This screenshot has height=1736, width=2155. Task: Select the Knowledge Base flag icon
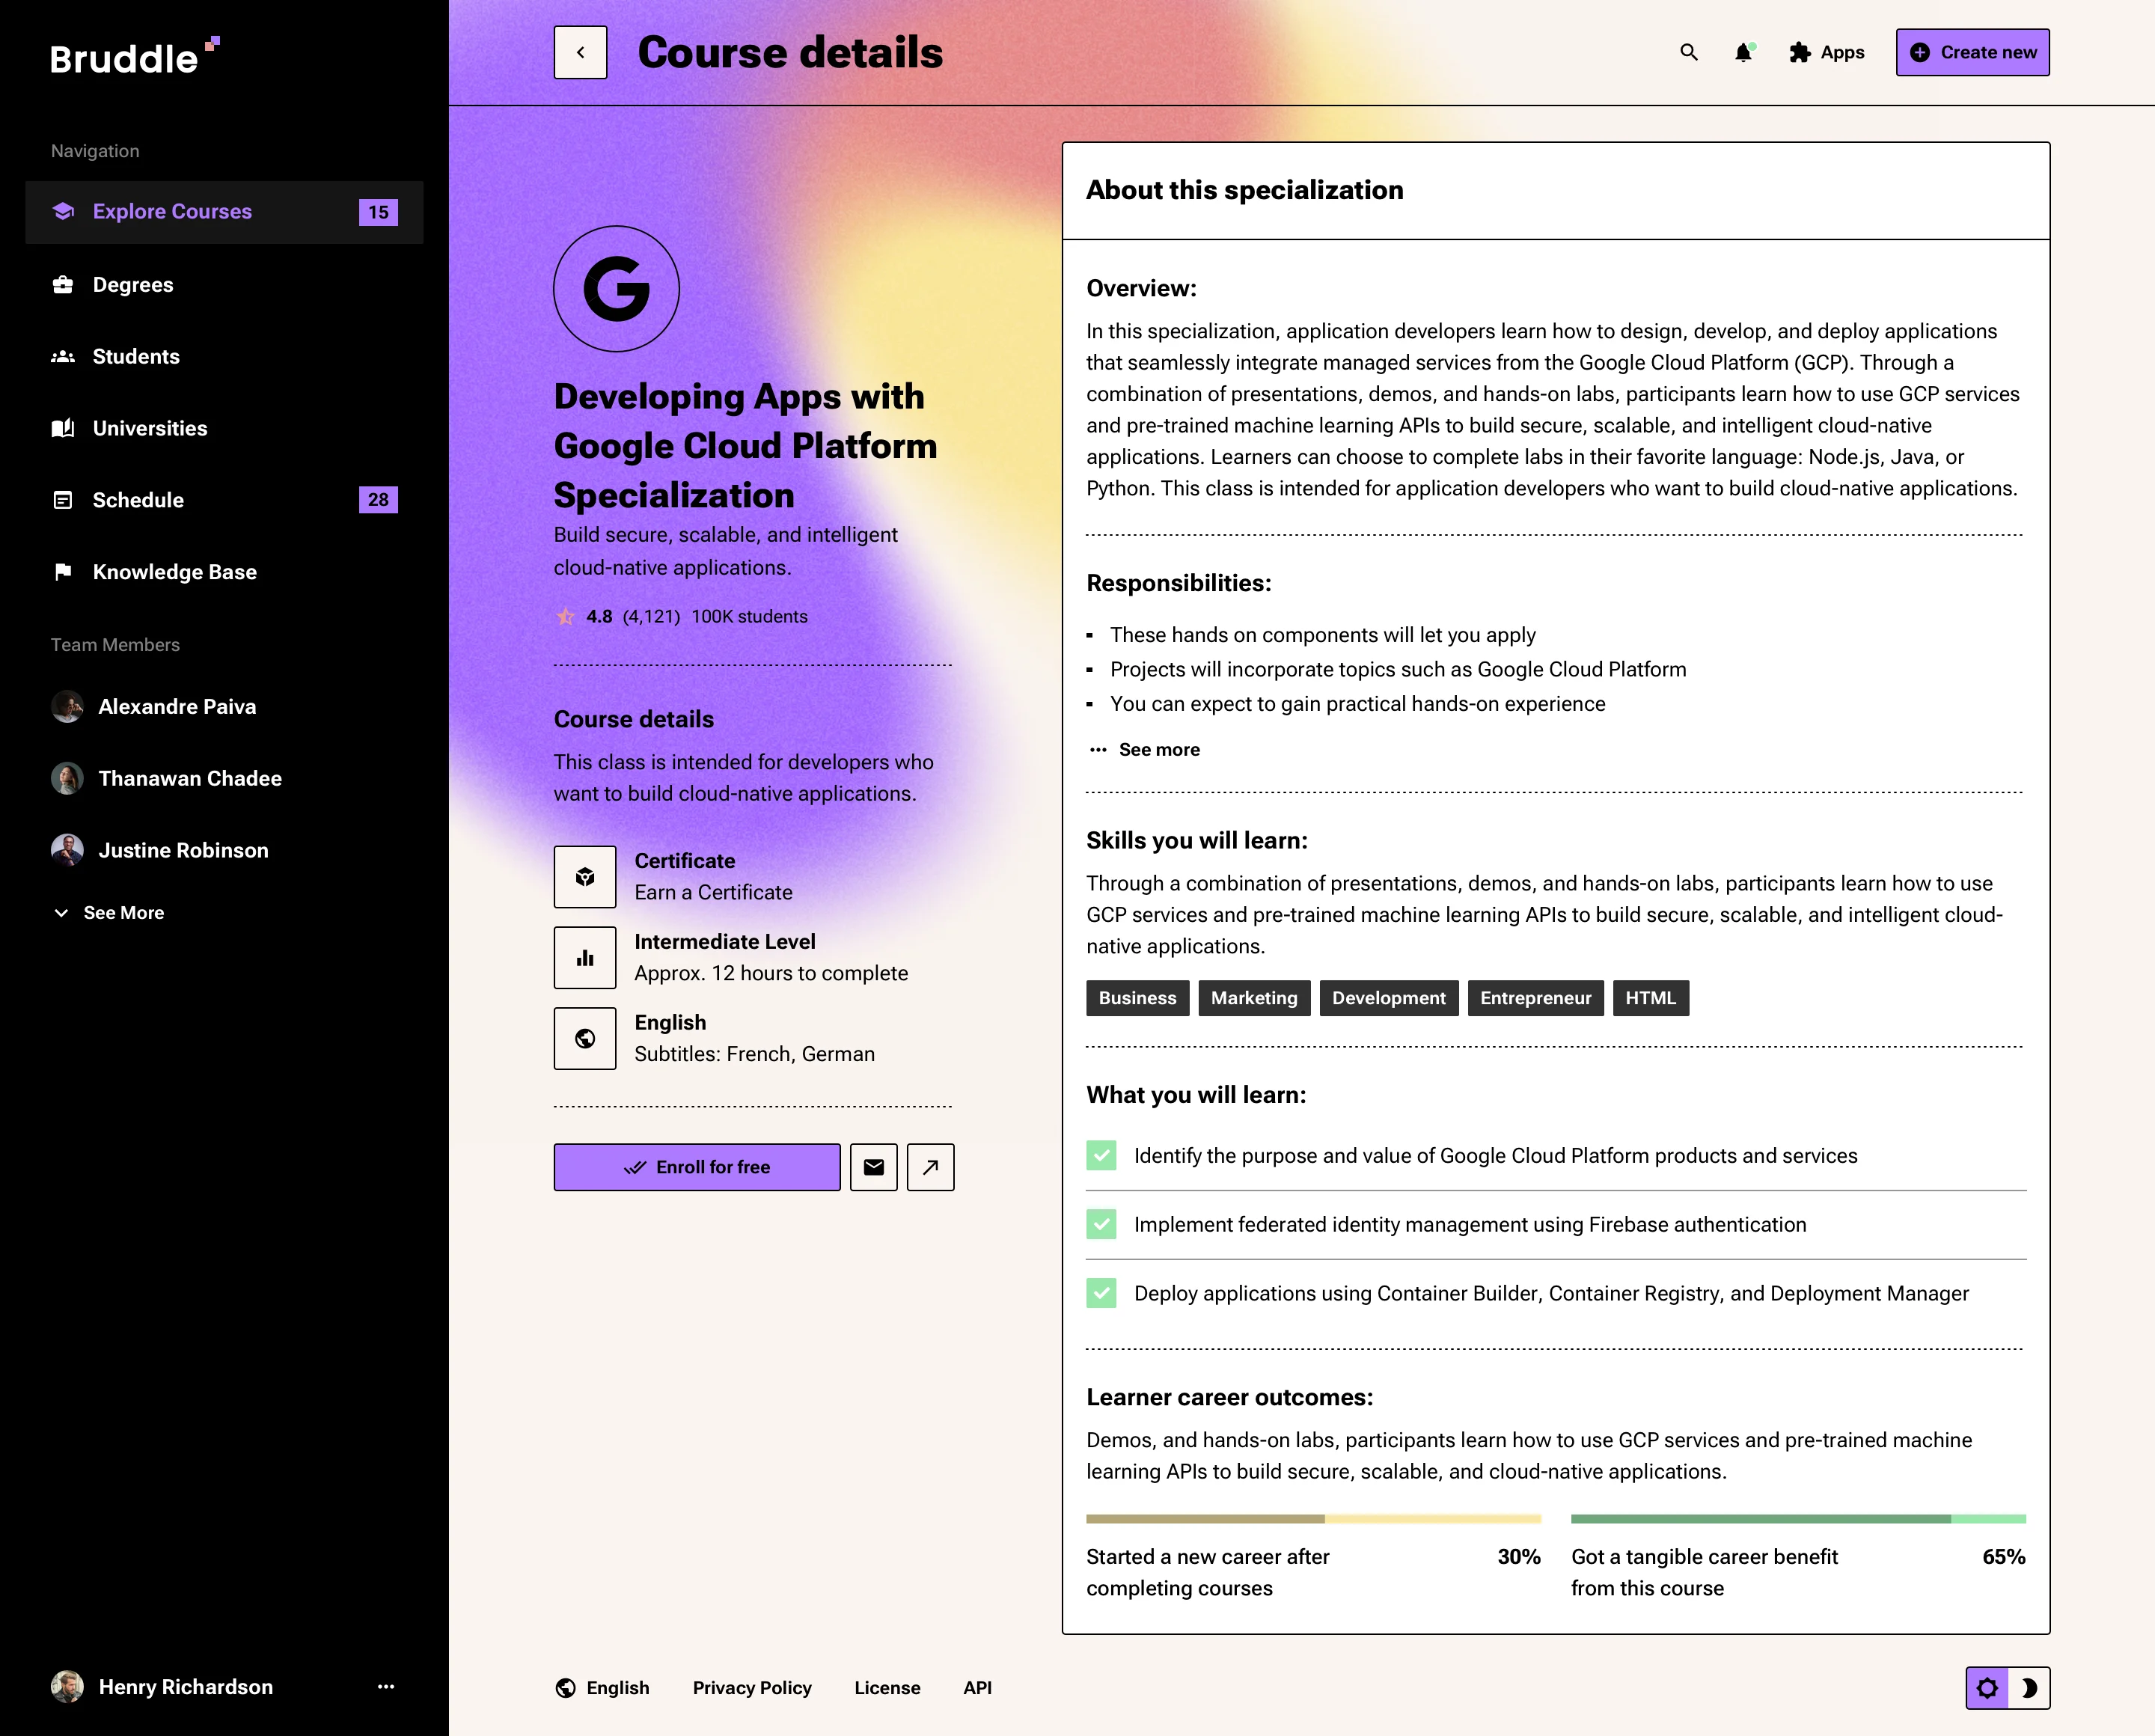[62, 571]
